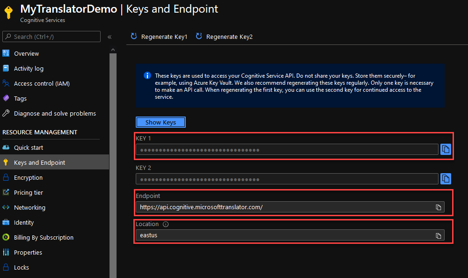Click the Quick start cloud icon
The height and width of the screenshot is (278, 468).
6,147
